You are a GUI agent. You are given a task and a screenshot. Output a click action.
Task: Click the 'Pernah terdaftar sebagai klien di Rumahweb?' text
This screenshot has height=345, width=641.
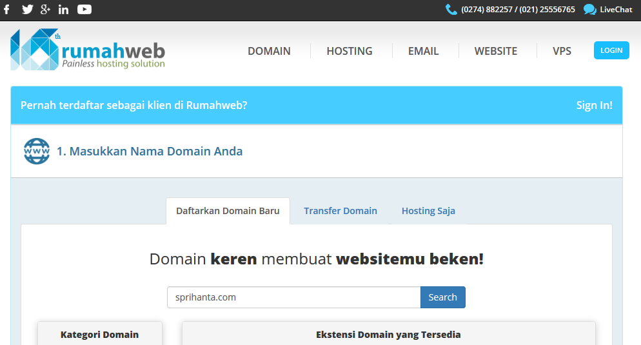click(133, 105)
